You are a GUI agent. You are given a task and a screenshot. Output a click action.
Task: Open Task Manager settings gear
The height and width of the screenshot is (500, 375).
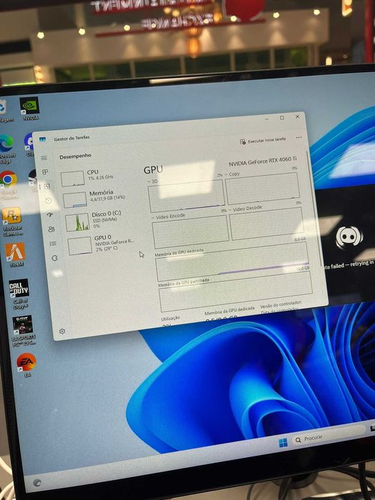(x=62, y=331)
